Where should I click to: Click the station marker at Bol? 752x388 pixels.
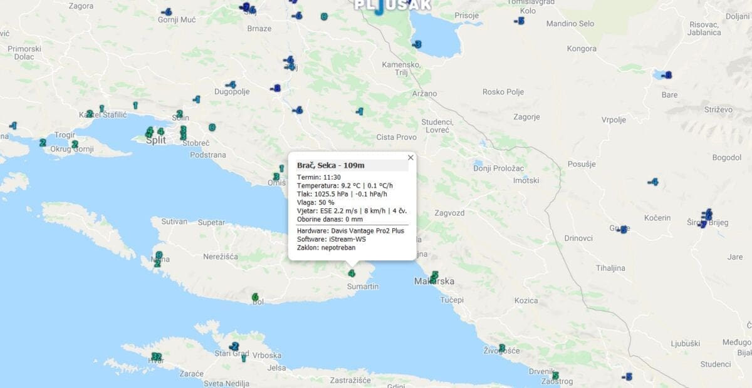[x=255, y=297]
